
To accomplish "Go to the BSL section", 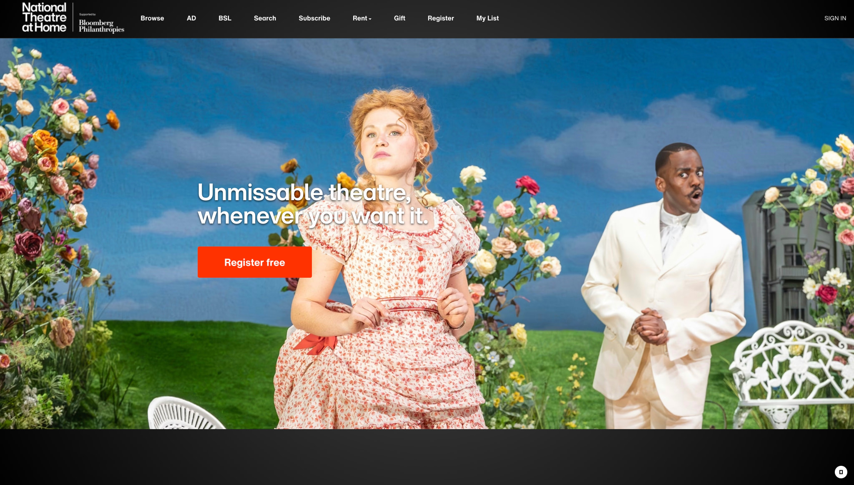I will coord(225,18).
